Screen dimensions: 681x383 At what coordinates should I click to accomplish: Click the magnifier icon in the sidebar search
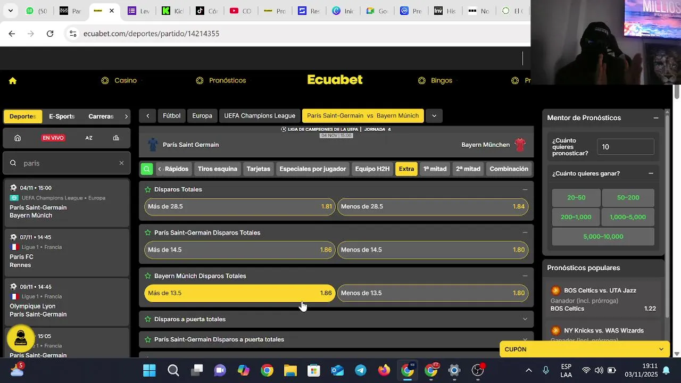(13, 163)
